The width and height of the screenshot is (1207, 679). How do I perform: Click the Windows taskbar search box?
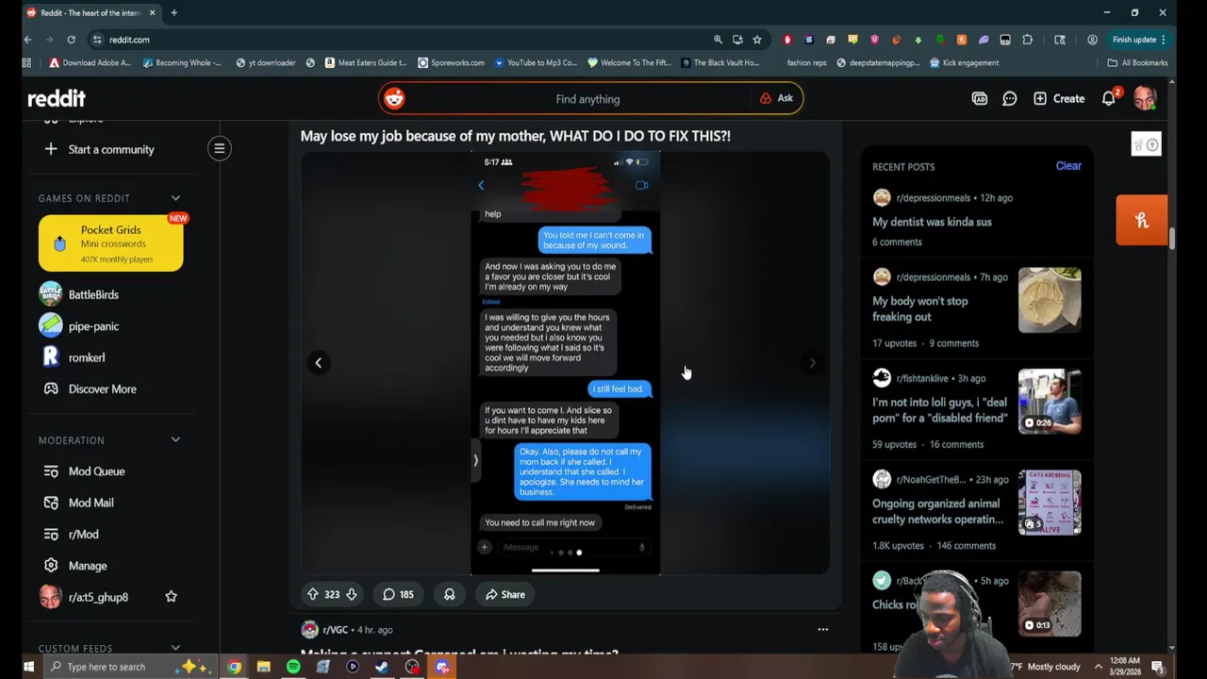(131, 667)
